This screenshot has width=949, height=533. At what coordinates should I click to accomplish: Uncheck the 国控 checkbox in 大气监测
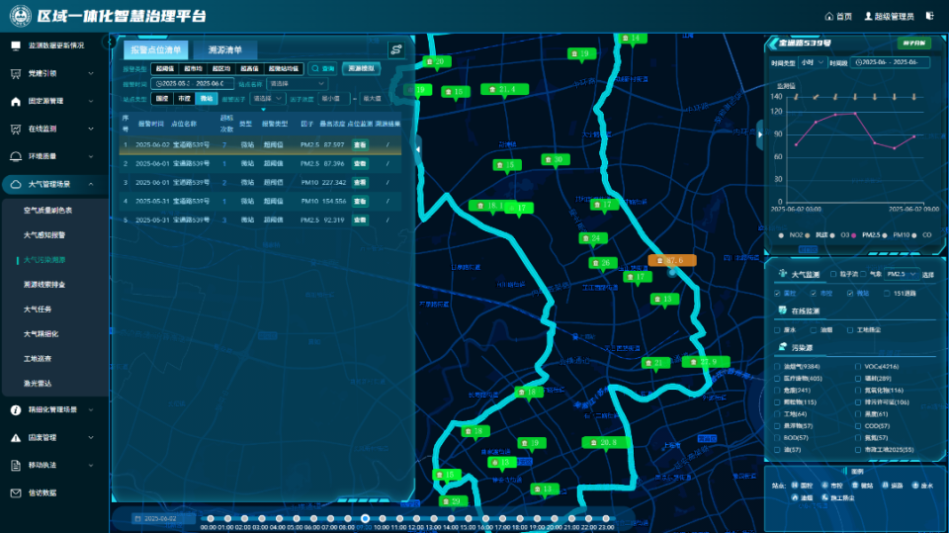tap(777, 293)
